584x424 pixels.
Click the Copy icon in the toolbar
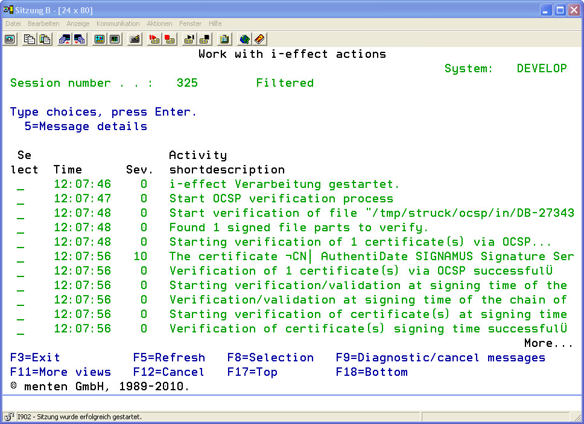tap(30, 39)
